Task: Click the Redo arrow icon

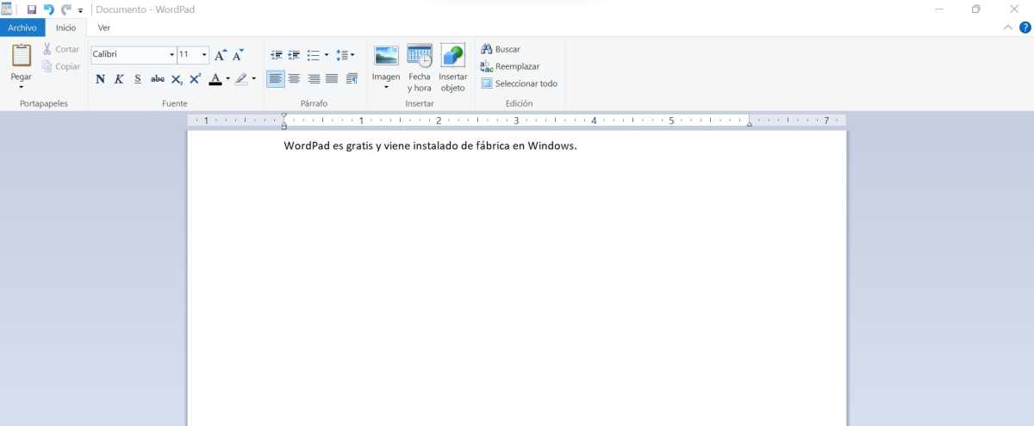Action: (65, 9)
